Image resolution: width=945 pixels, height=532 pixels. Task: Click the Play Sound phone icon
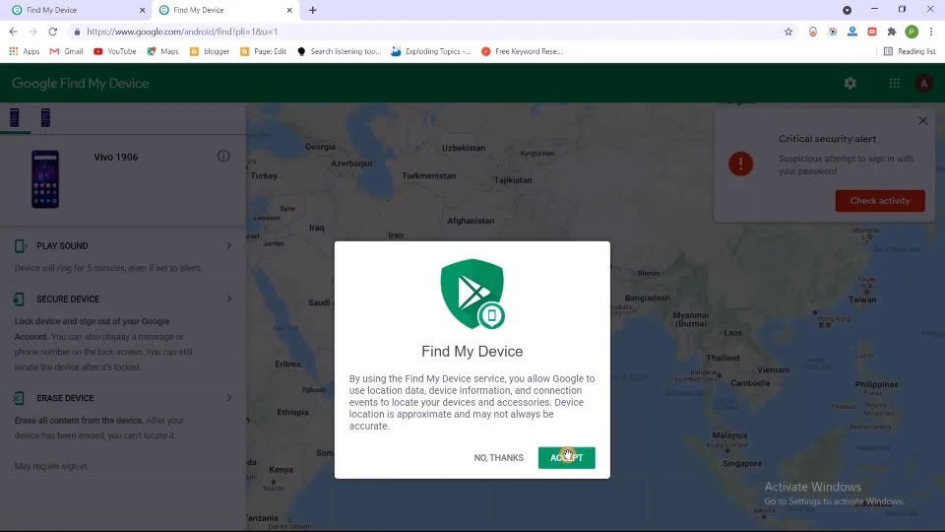click(20, 245)
